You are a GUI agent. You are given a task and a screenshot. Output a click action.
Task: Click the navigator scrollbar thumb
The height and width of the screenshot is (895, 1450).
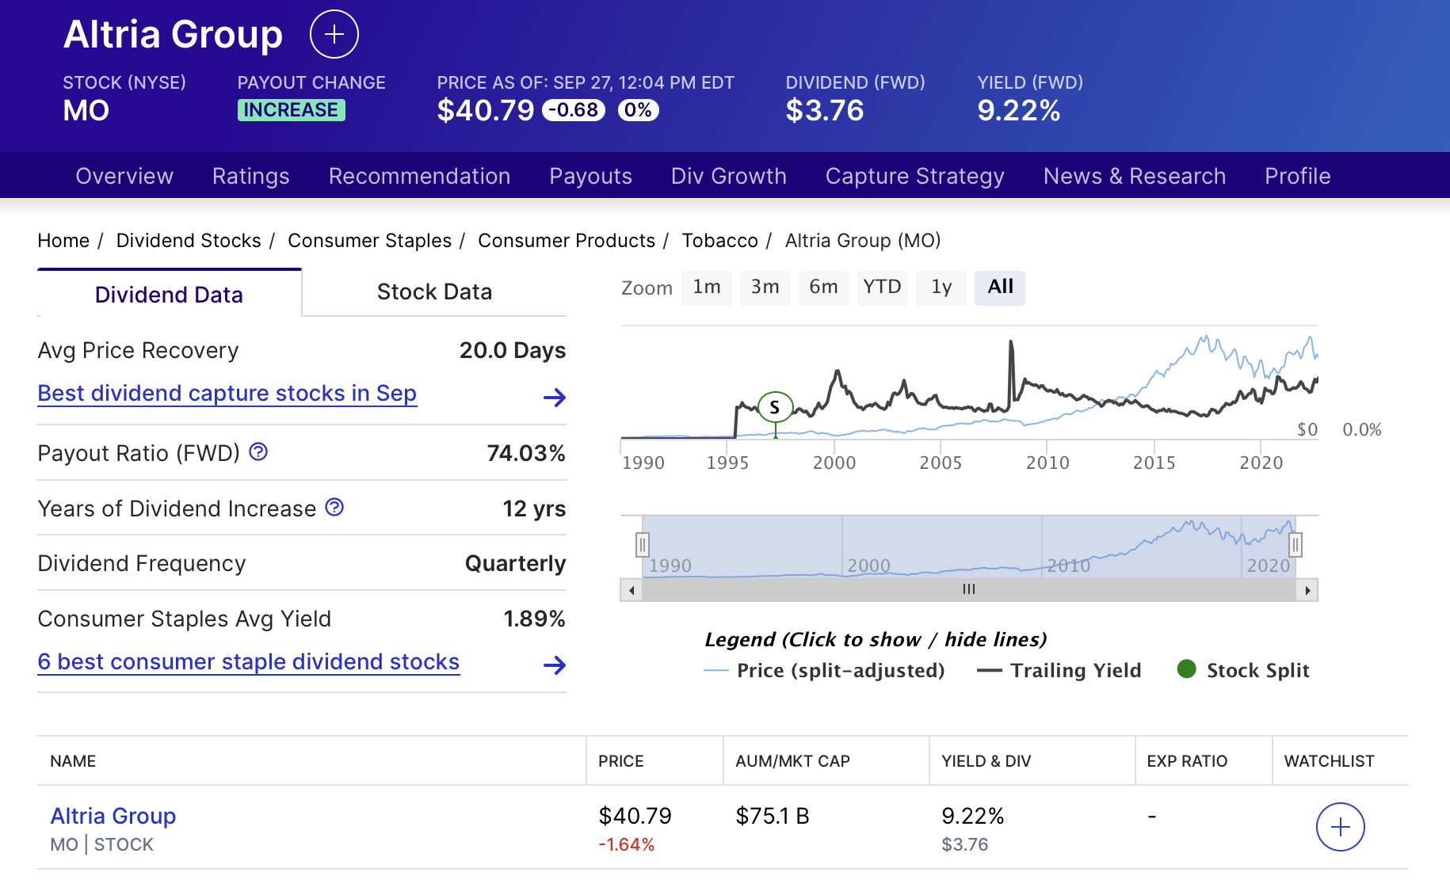tap(969, 589)
